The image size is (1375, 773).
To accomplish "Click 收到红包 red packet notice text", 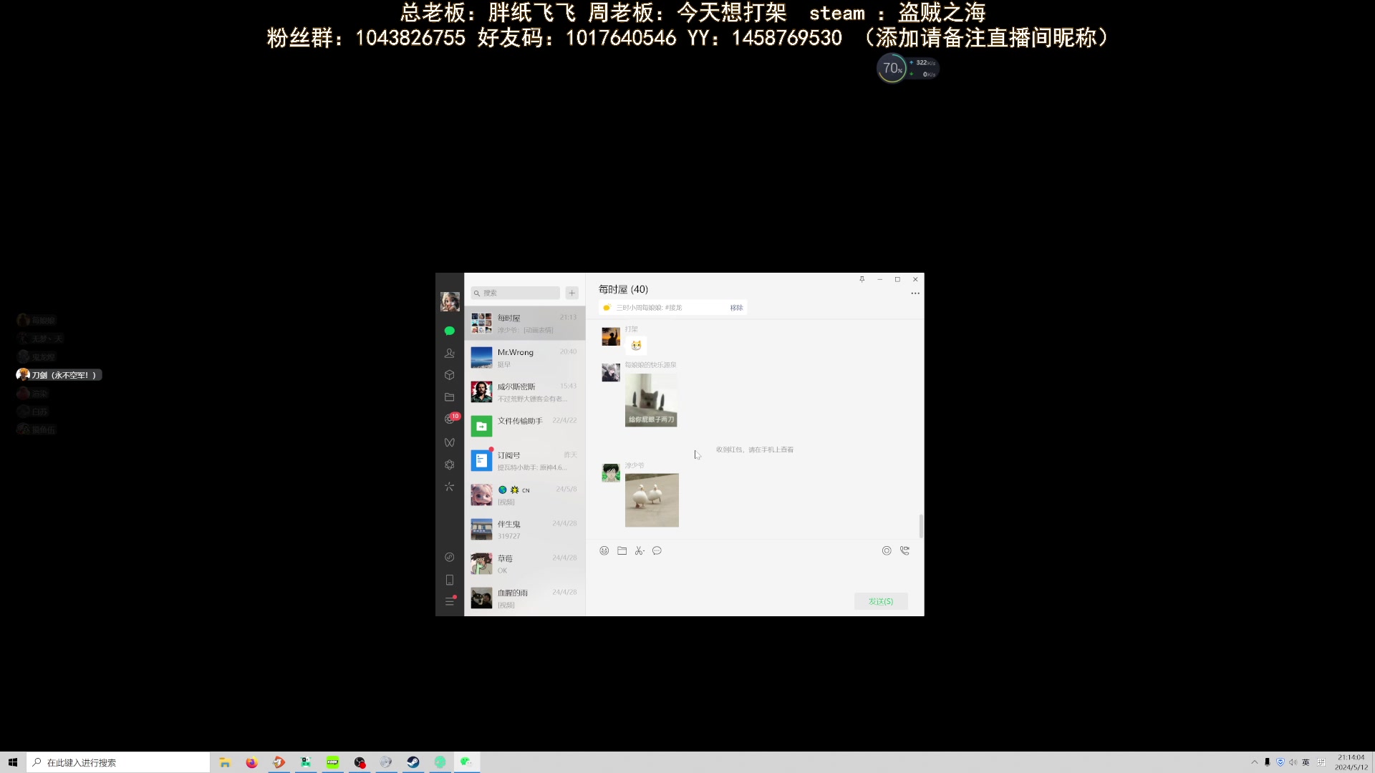I will click(x=755, y=449).
